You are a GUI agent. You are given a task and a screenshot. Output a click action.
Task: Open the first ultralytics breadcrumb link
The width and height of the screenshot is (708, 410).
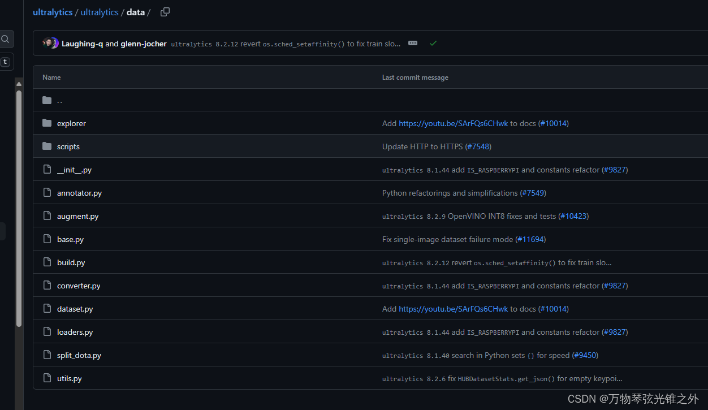coord(53,12)
